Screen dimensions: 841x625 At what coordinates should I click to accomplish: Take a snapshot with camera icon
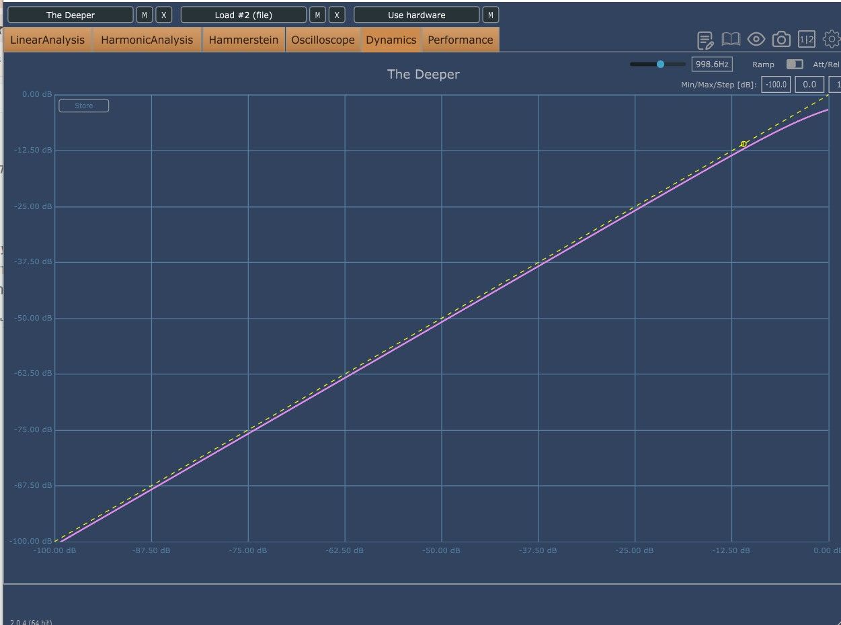pos(781,40)
